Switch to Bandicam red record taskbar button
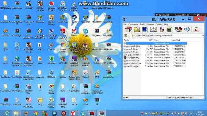 pos(92,113)
